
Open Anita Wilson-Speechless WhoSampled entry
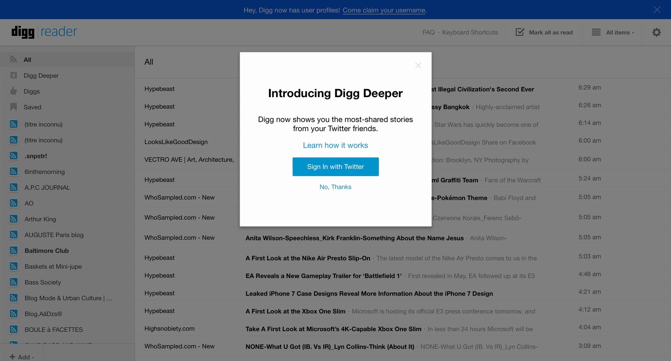[355, 238]
